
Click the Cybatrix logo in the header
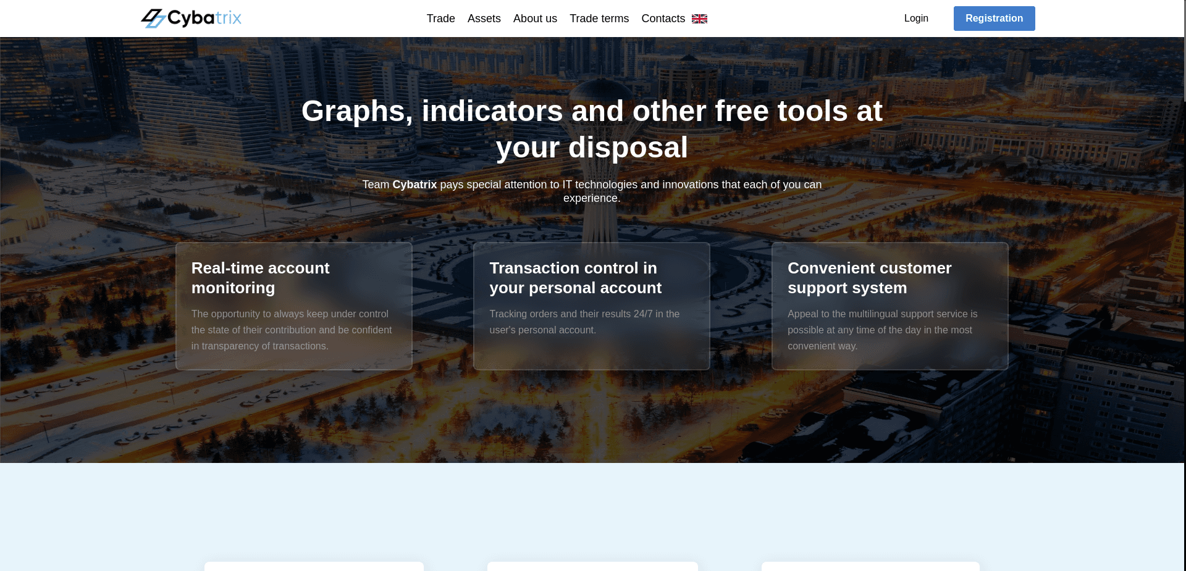click(x=191, y=19)
